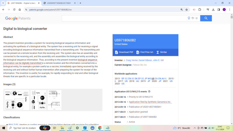
Task: Click the Google Patents search input field
Action: 125,18
